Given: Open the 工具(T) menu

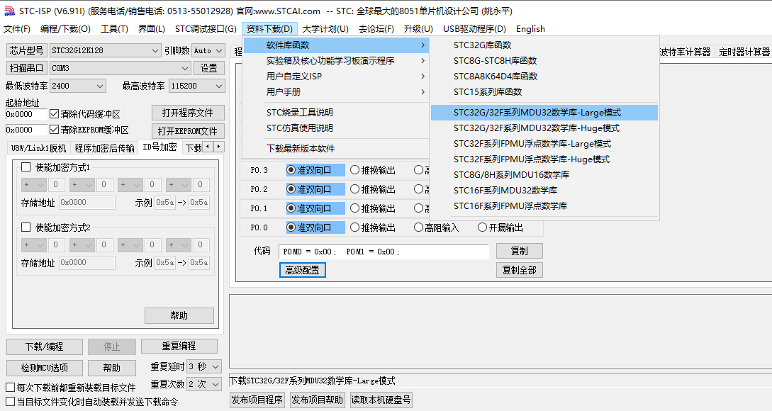Looking at the screenshot, I should click(114, 29).
